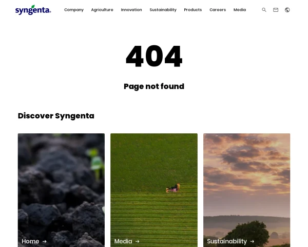Open the Careers menu item
Image resolution: width=308 pixels, height=247 pixels.
tap(218, 10)
